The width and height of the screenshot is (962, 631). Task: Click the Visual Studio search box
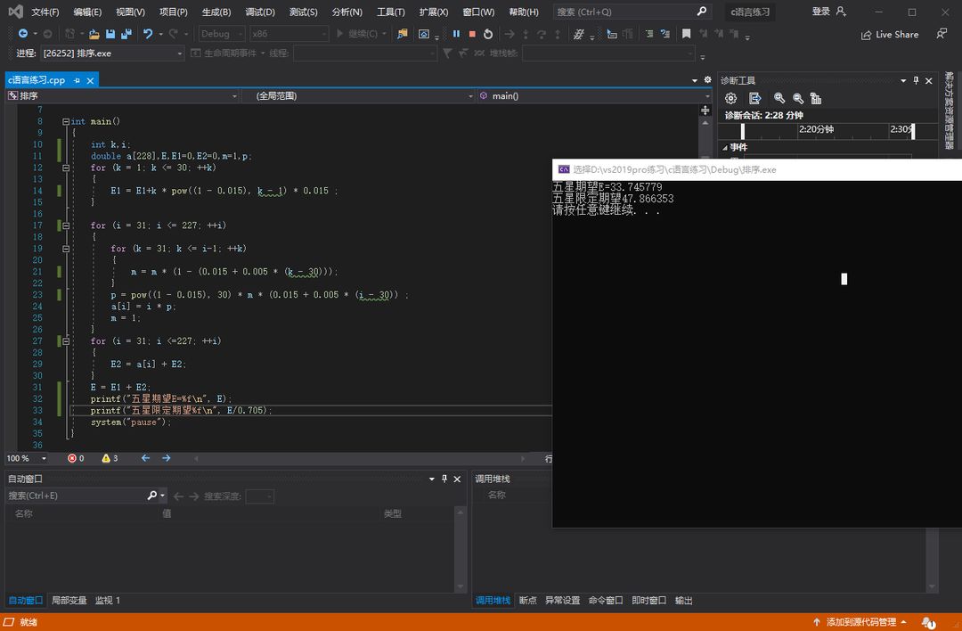[x=632, y=12]
